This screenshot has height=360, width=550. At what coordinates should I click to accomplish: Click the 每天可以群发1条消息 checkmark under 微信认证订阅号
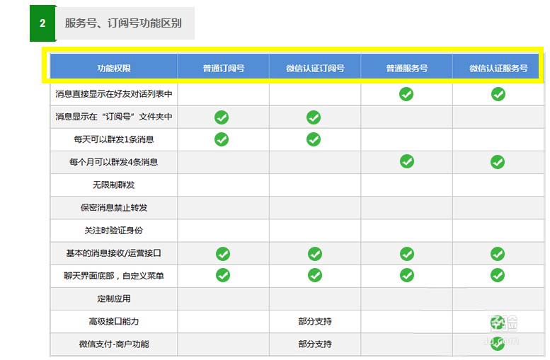(314, 139)
